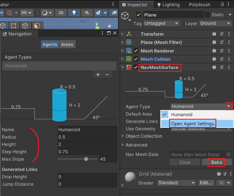Select ProBuilder edge selection mode icon
This screenshot has width=234, height=196.
(x=25, y=26)
